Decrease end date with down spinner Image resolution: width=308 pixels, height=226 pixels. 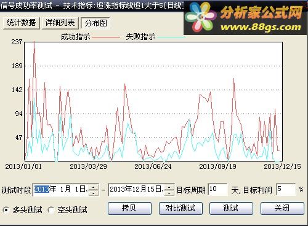tap(169, 193)
